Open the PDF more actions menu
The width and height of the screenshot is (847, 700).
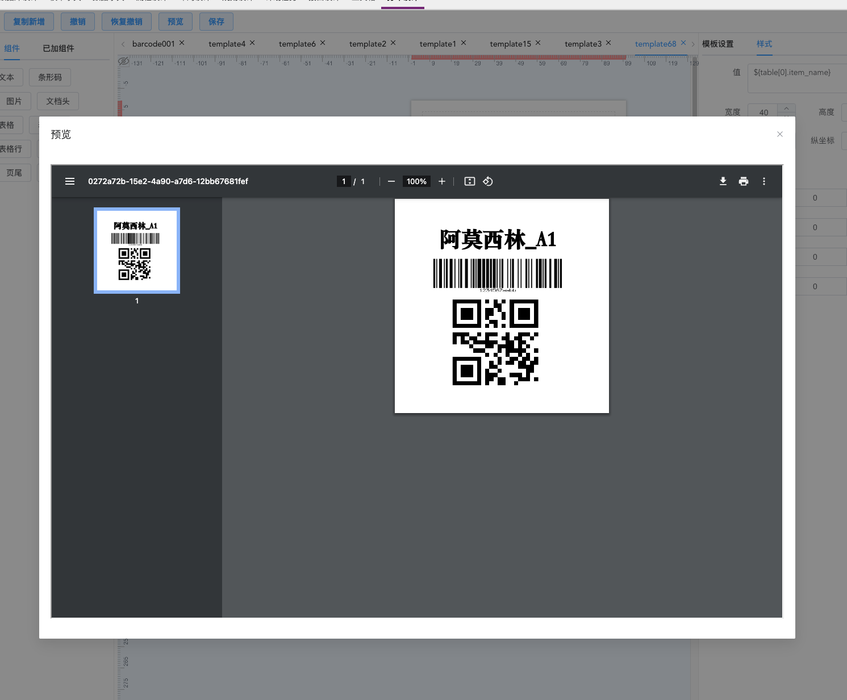(x=764, y=181)
